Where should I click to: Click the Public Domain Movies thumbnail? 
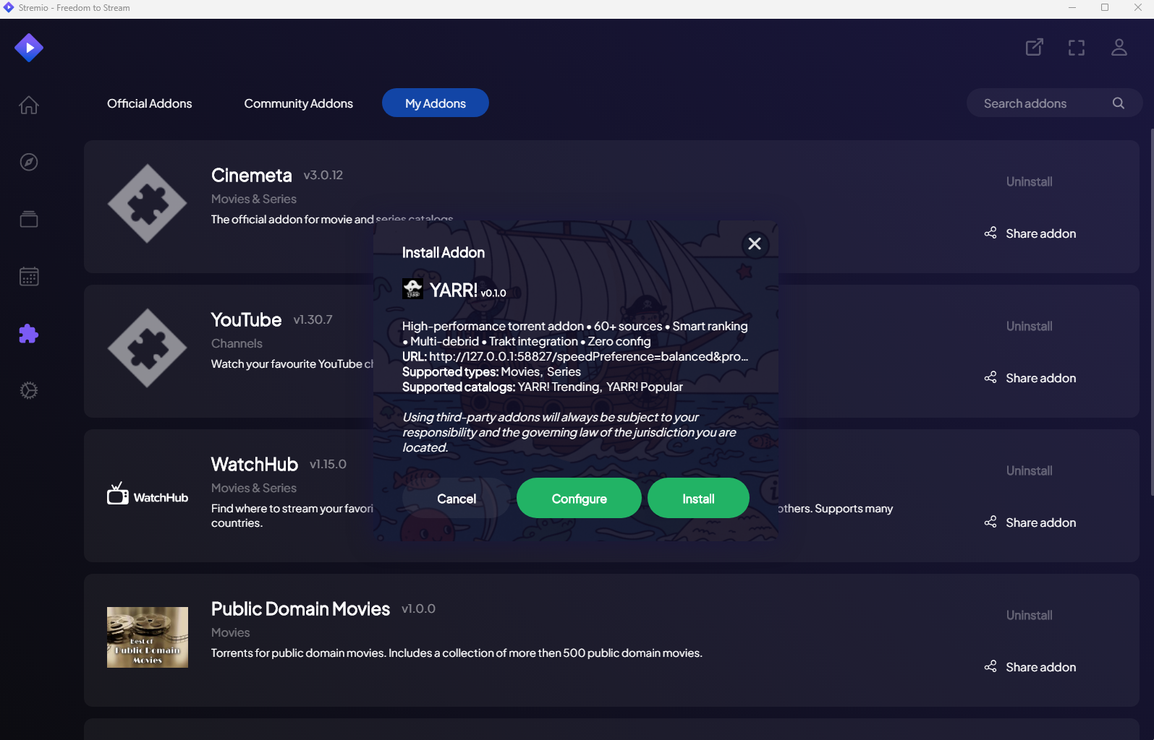(148, 637)
